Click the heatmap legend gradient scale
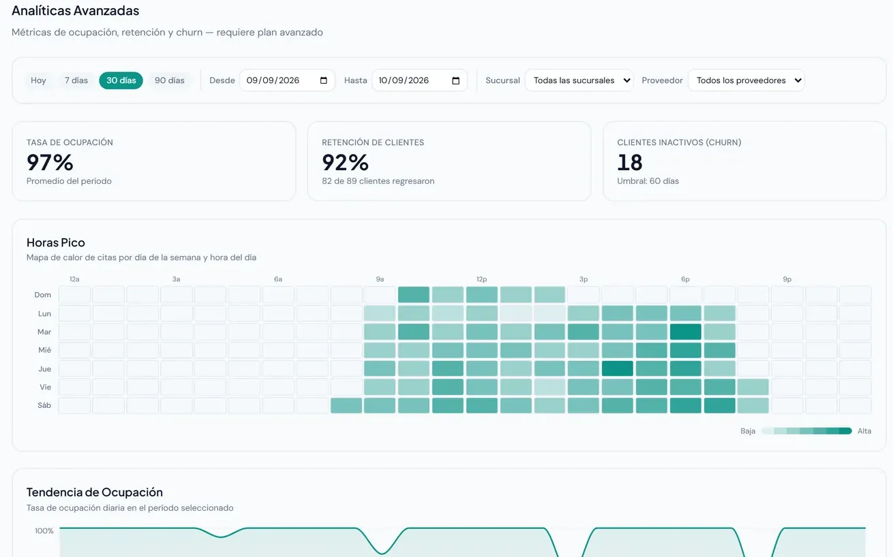This screenshot has width=893, height=557. pyautogui.click(x=806, y=431)
